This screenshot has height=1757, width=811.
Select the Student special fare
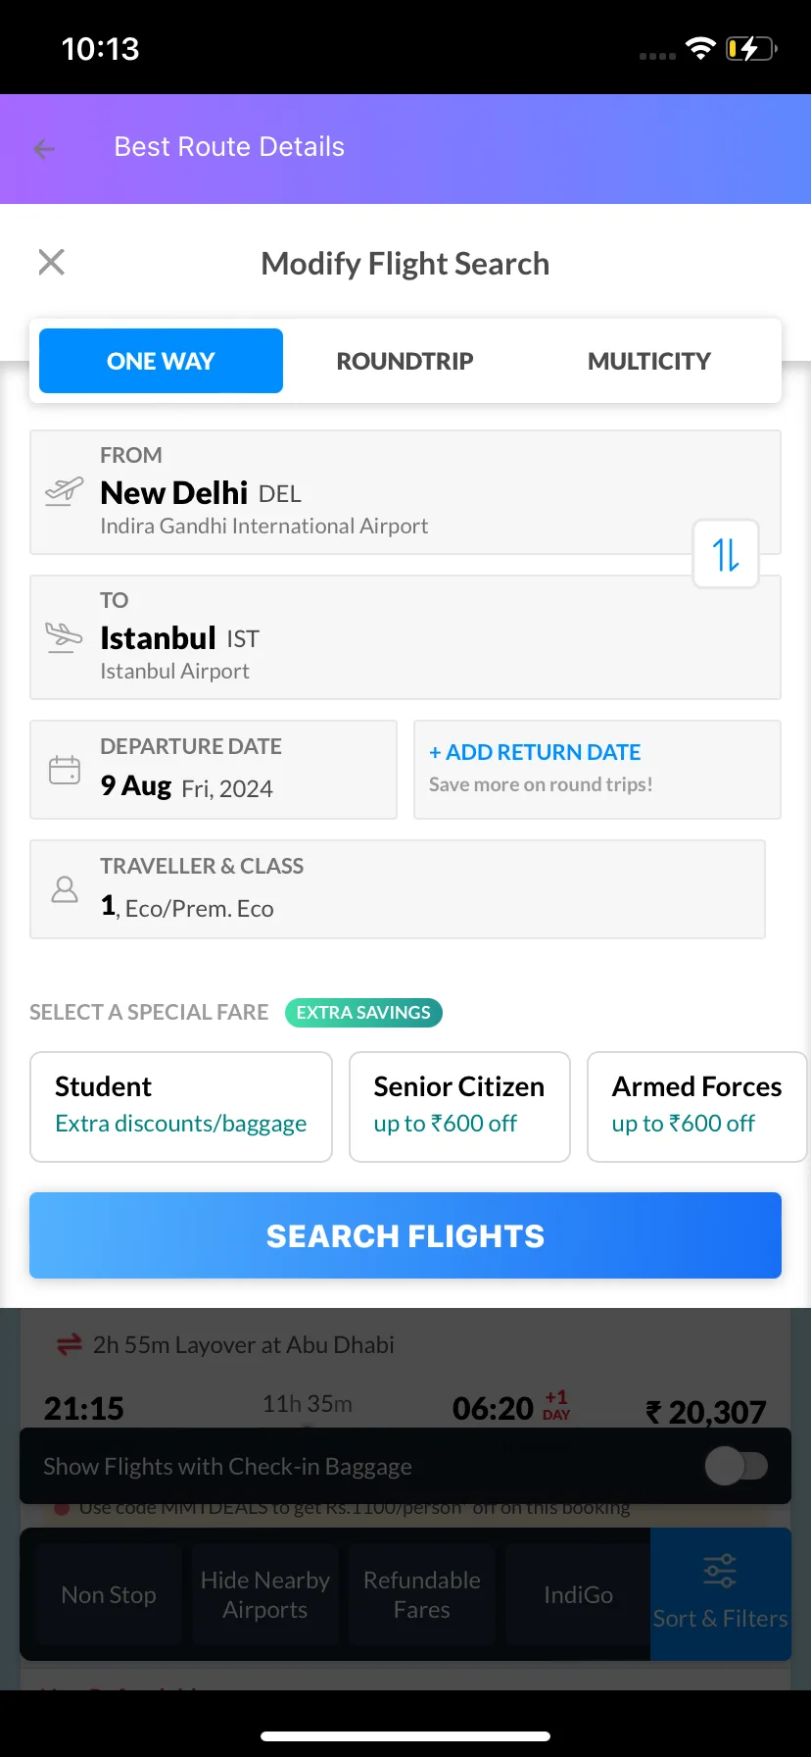(x=181, y=1107)
